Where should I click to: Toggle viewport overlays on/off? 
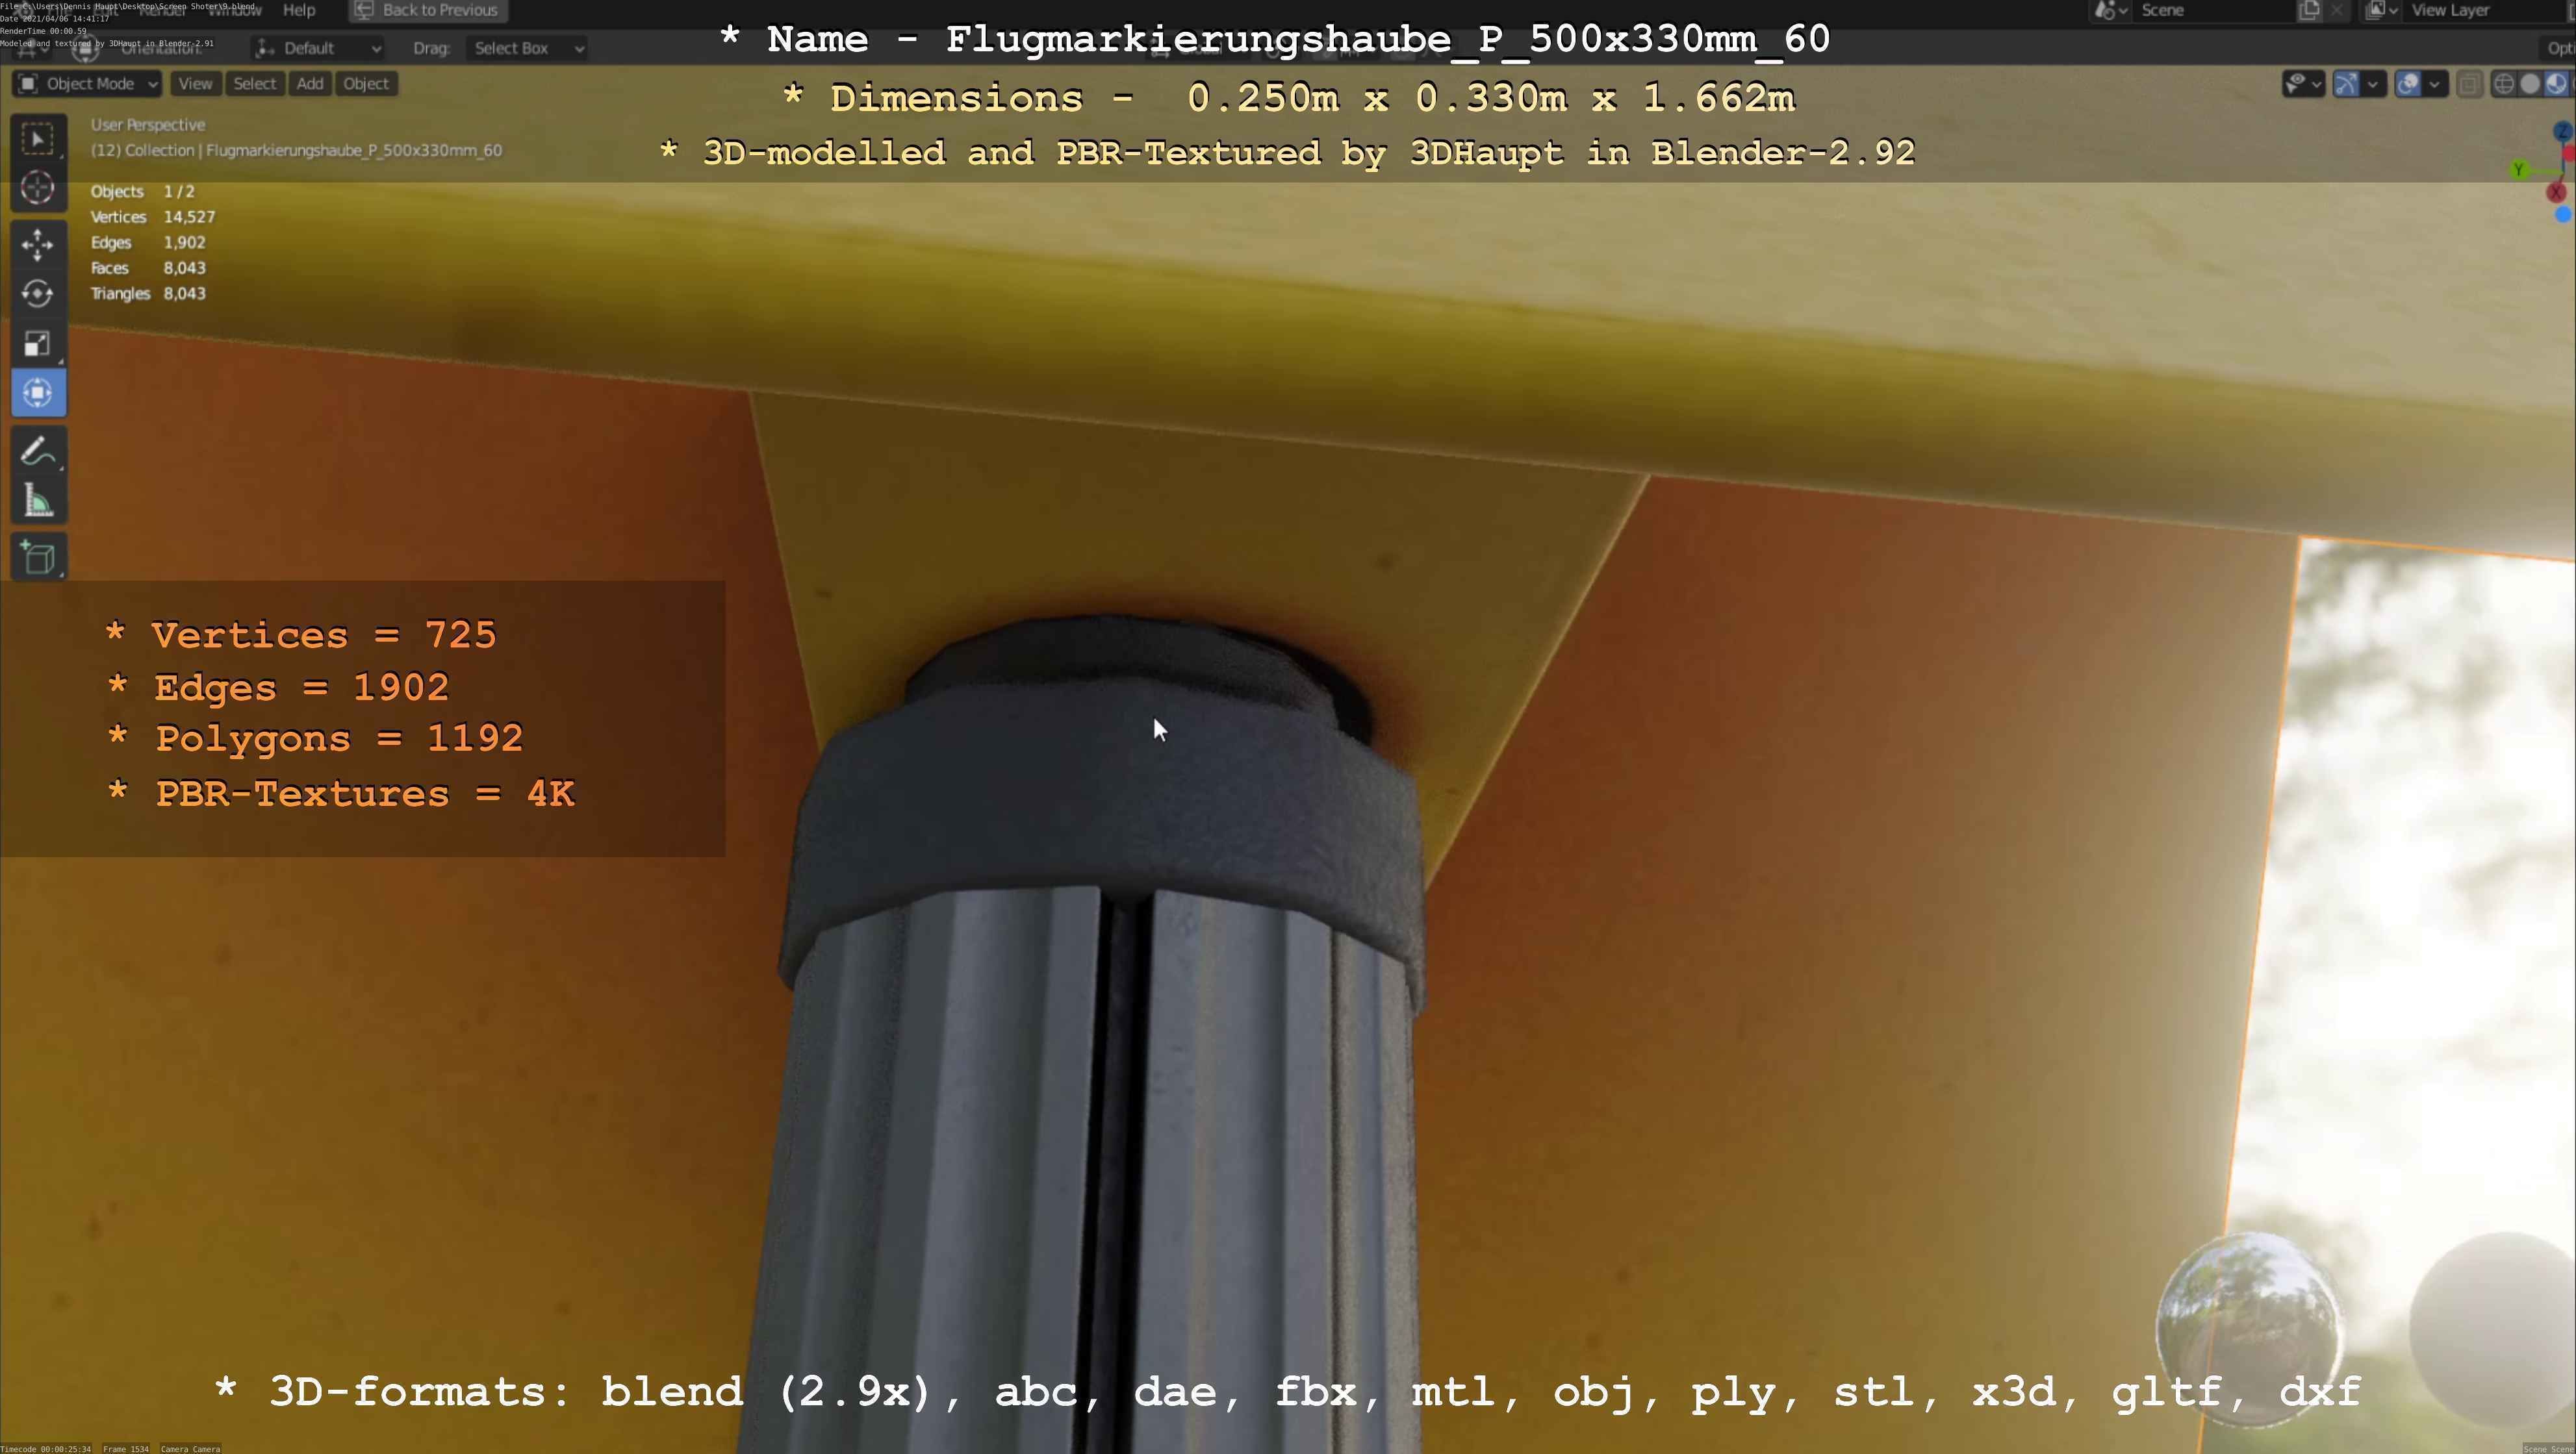[2408, 84]
